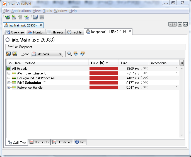Switch to the Overview tab
The width and height of the screenshot is (191, 157).
15,32
